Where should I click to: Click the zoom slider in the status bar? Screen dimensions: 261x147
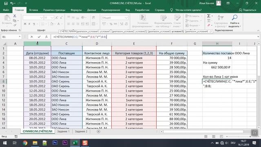click(239, 136)
